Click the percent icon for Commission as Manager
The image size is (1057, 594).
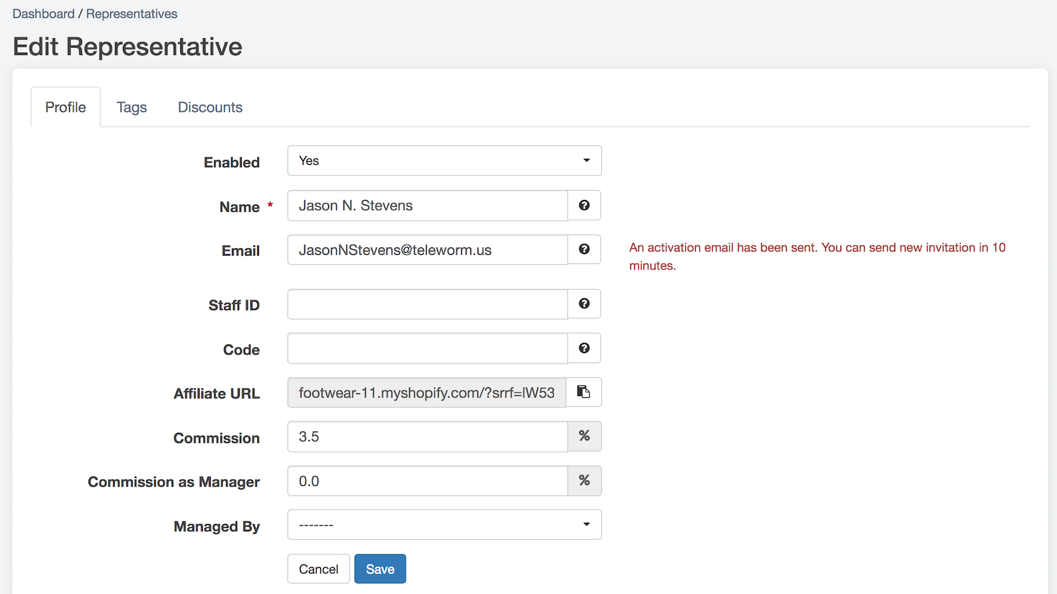point(584,480)
